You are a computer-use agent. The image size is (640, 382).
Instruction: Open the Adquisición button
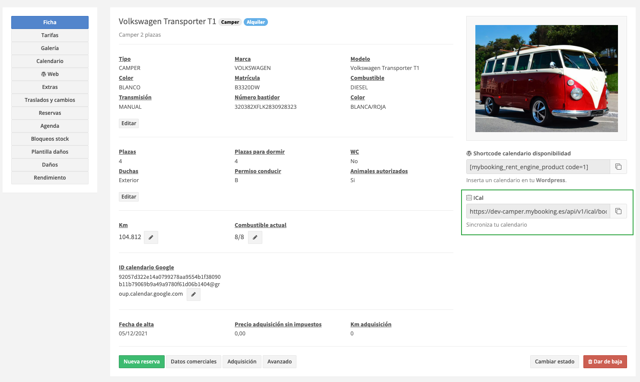(242, 362)
